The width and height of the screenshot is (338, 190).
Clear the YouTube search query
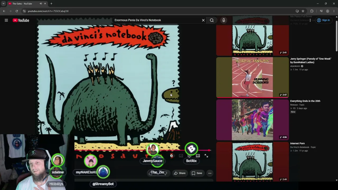(203, 20)
